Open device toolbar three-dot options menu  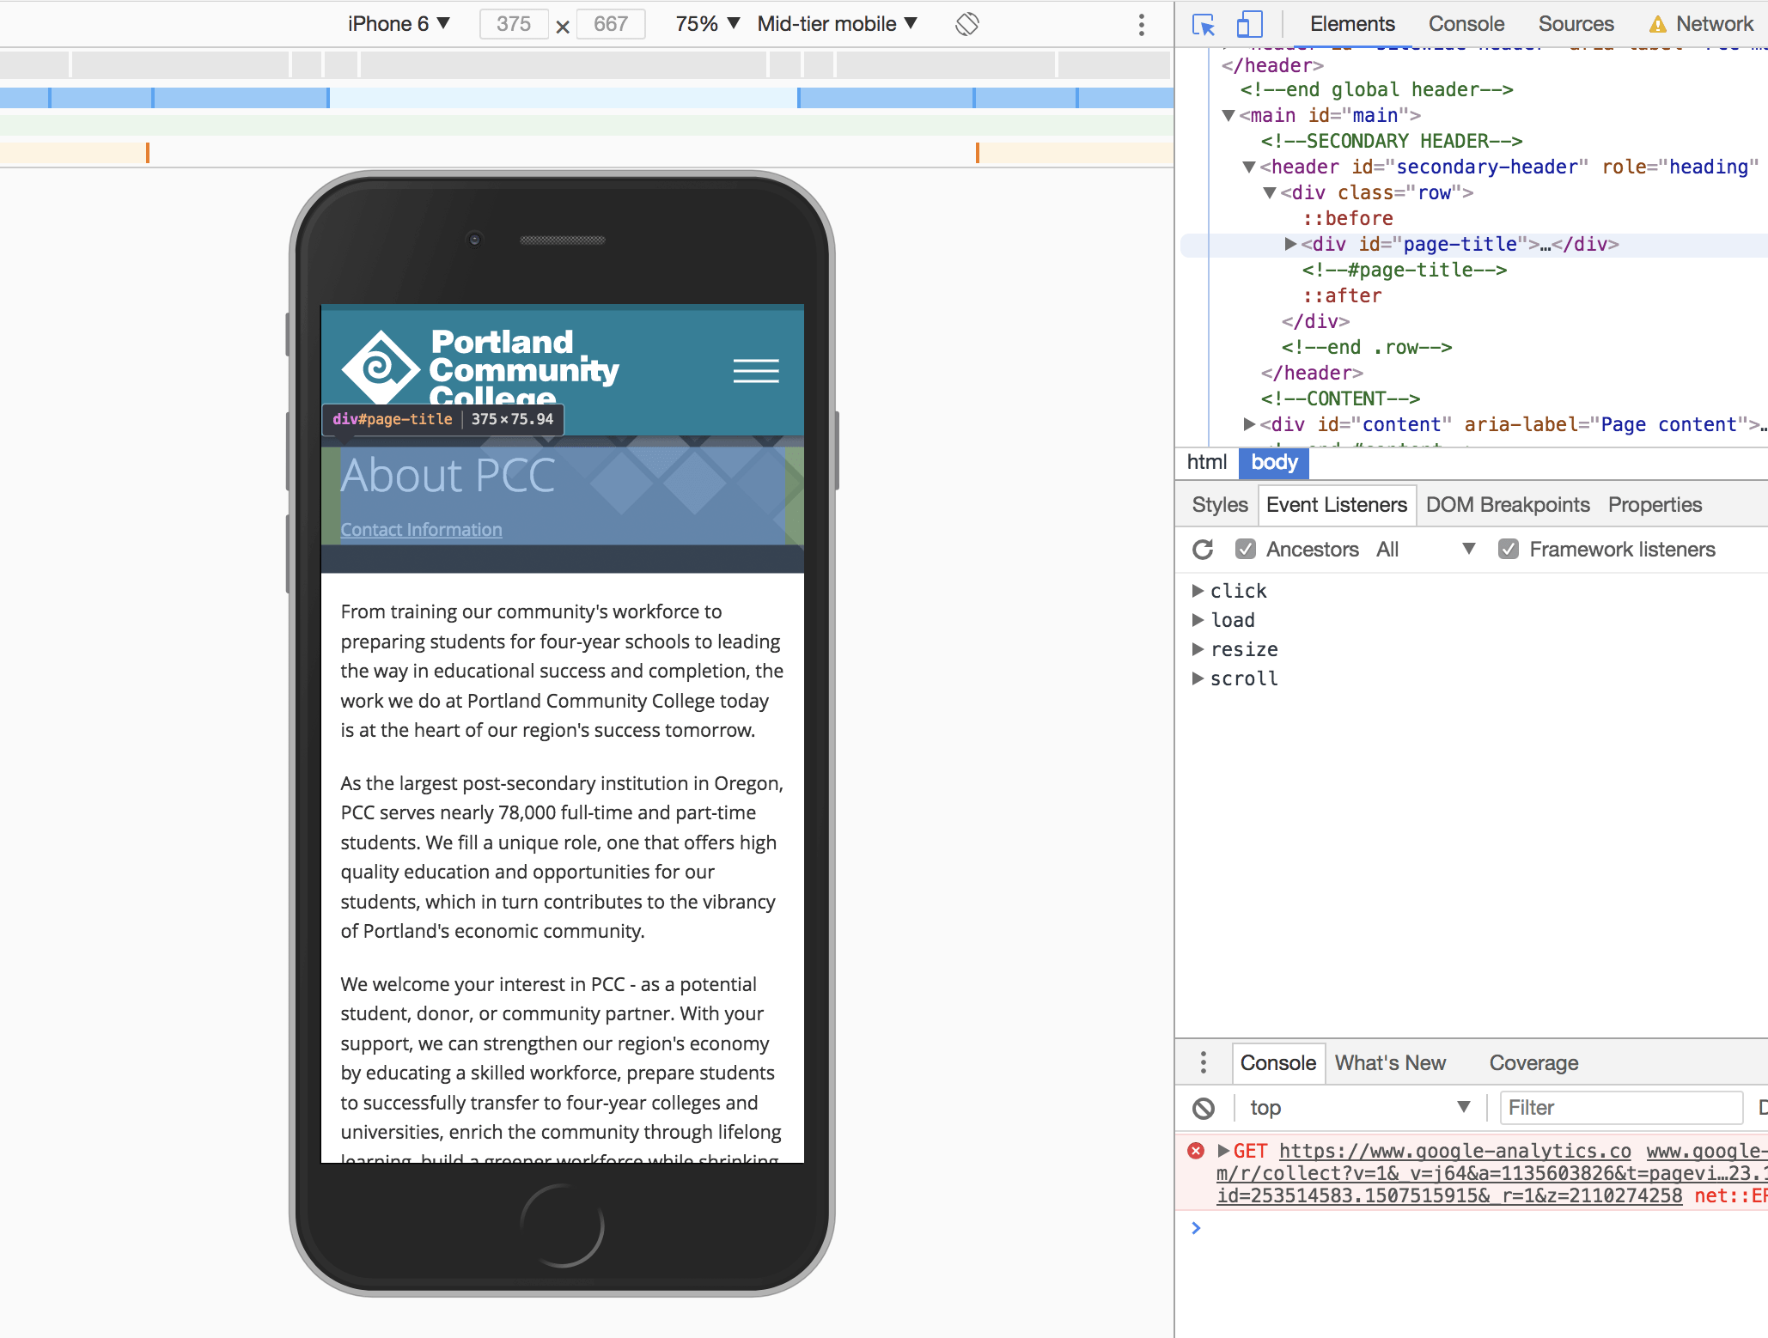pos(1141,24)
